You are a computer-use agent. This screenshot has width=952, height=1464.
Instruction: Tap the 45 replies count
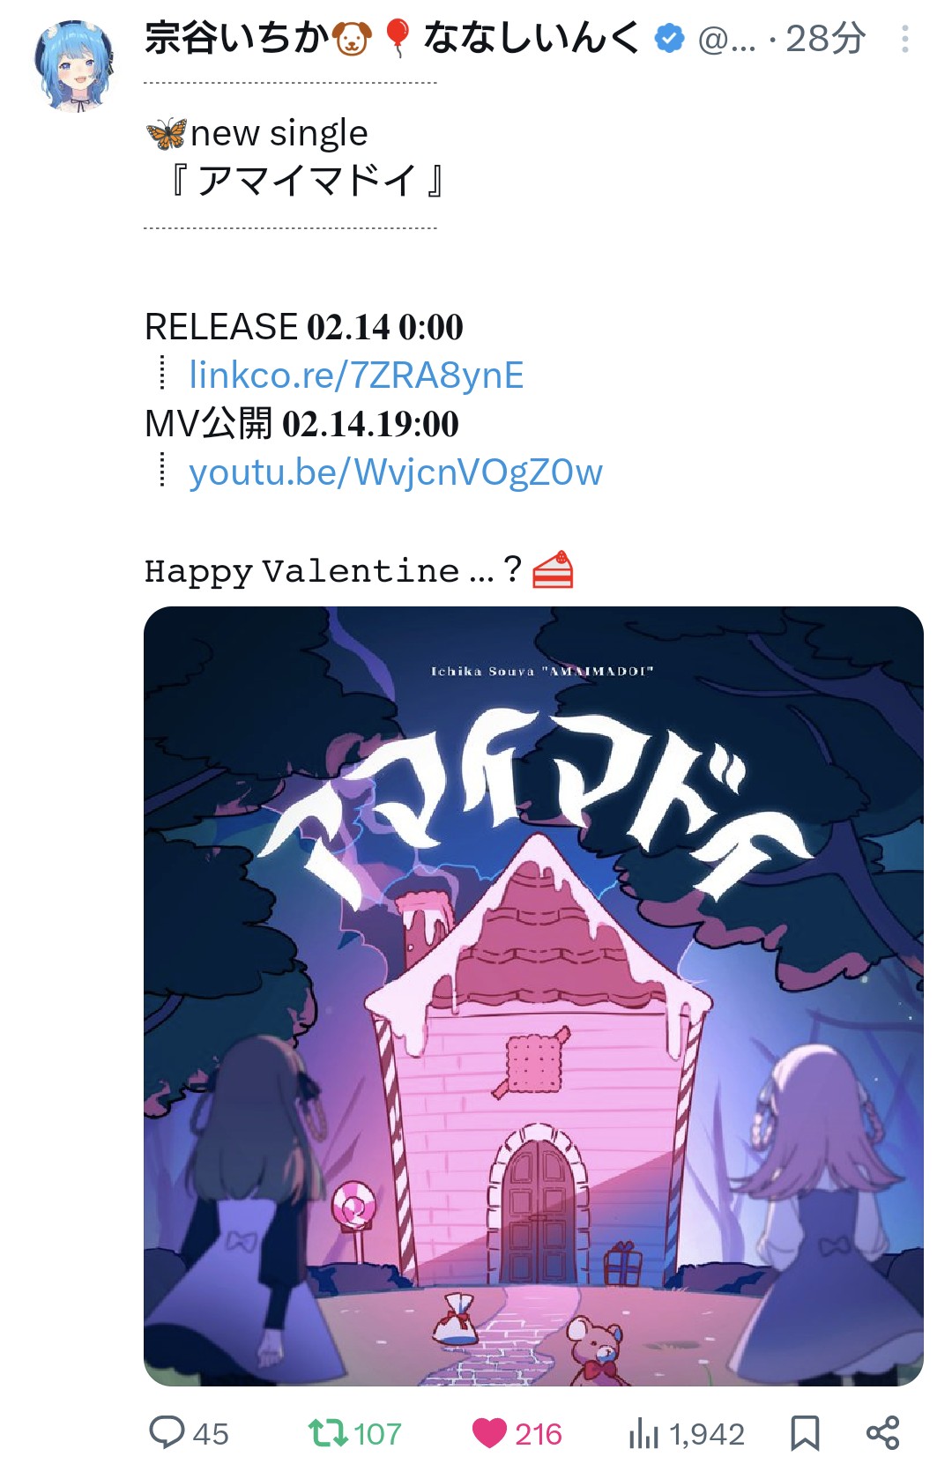click(x=211, y=1434)
